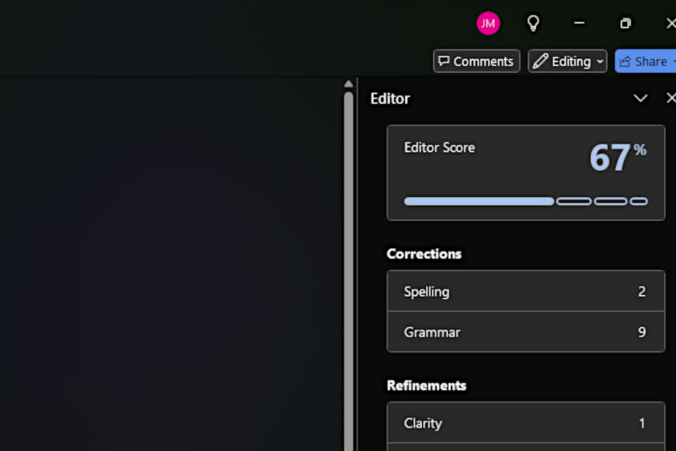Open the Comments panel

[x=476, y=61]
